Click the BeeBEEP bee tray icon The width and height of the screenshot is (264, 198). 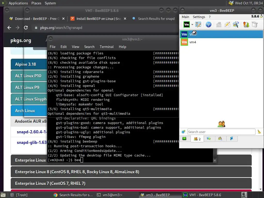(231, 3)
